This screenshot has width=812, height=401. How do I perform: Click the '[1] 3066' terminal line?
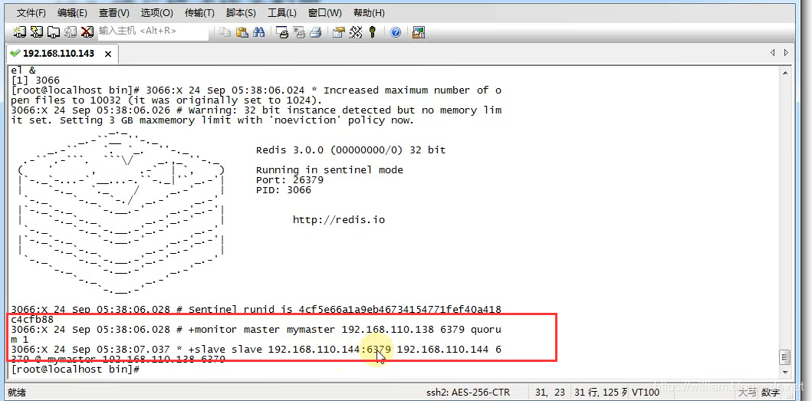tap(35, 81)
